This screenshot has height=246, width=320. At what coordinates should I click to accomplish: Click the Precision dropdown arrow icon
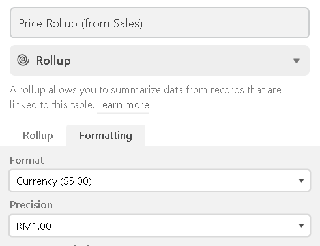(301, 226)
